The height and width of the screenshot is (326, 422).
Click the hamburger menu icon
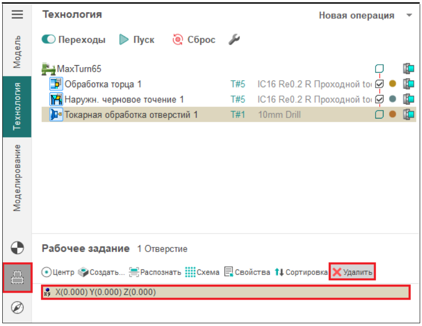tap(17, 15)
